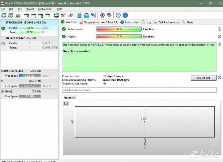The height and width of the screenshot is (162, 223).
Task: Click the save floppy icon above Health chart
Action: click(x=66, y=104)
